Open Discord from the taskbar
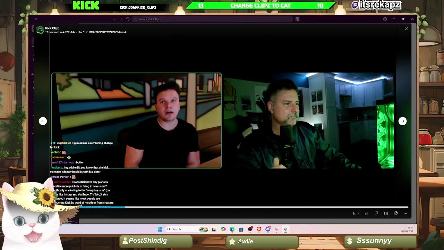The image size is (444, 250). pos(268,229)
